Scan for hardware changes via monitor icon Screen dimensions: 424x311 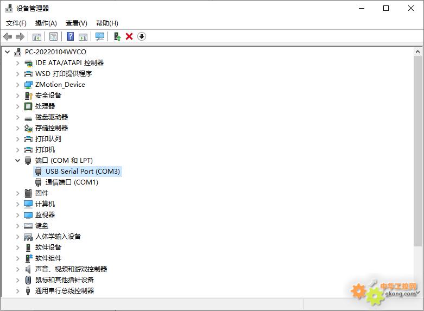[100, 36]
